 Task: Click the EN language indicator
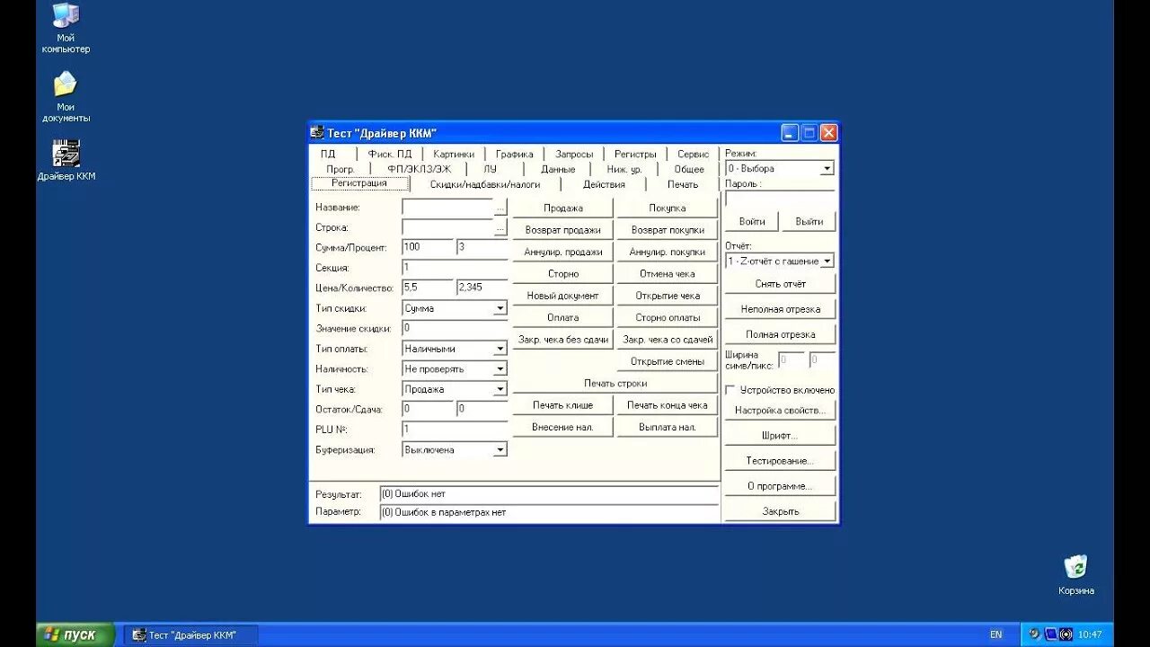tap(995, 635)
